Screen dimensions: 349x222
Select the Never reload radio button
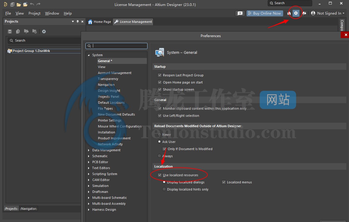pos(159,134)
